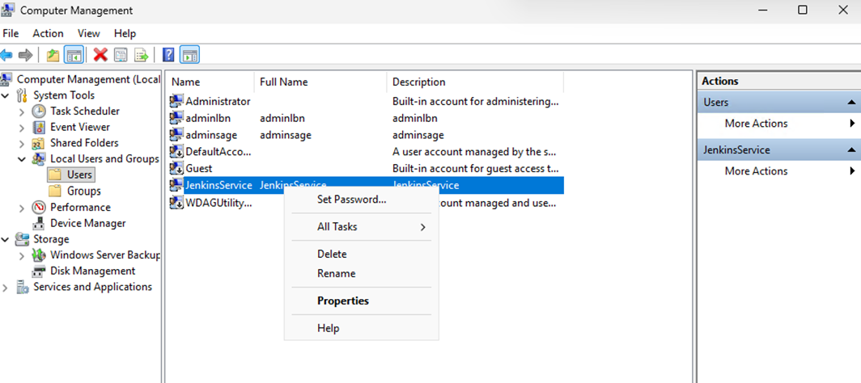Screen dimensions: 861x383
Task: Click the Guest user account icon
Action: click(177, 169)
